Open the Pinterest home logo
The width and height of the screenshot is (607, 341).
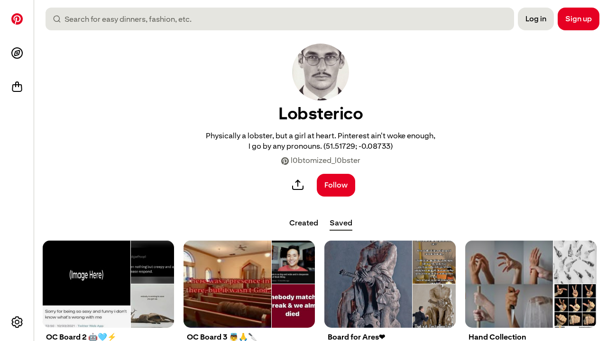(17, 19)
